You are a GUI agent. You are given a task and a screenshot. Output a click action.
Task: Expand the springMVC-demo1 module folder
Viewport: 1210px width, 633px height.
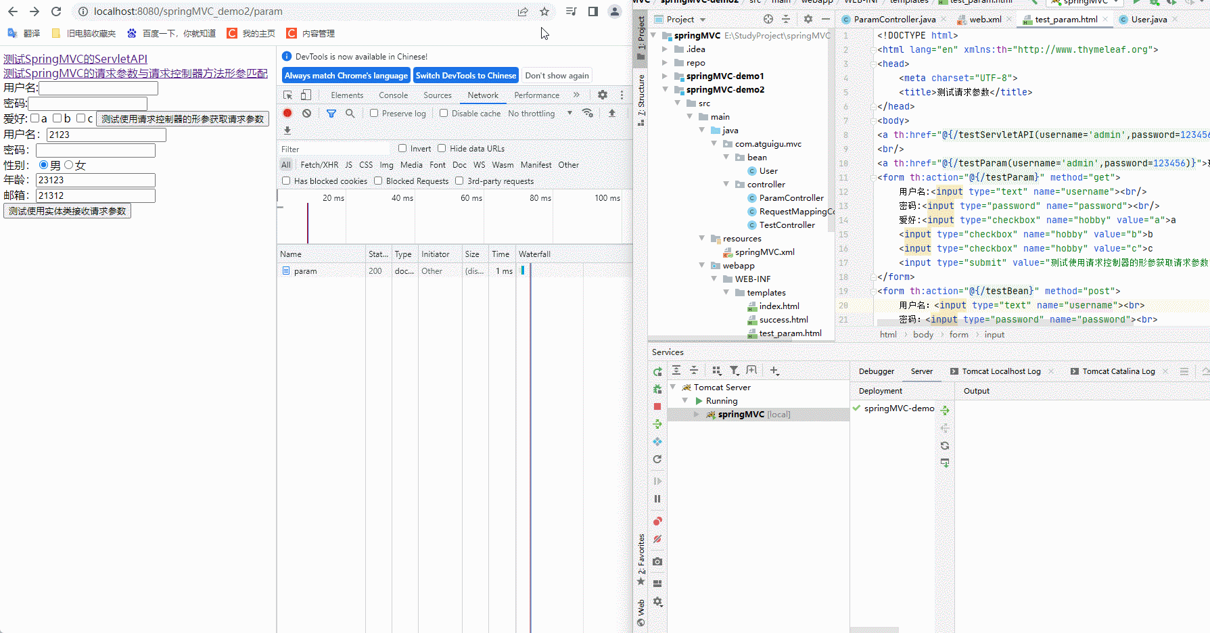pos(666,76)
